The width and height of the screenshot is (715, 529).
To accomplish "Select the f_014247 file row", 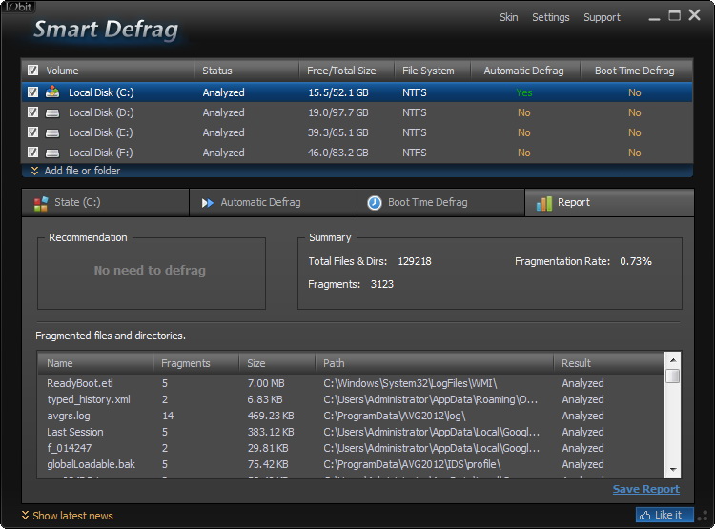I will (x=351, y=448).
